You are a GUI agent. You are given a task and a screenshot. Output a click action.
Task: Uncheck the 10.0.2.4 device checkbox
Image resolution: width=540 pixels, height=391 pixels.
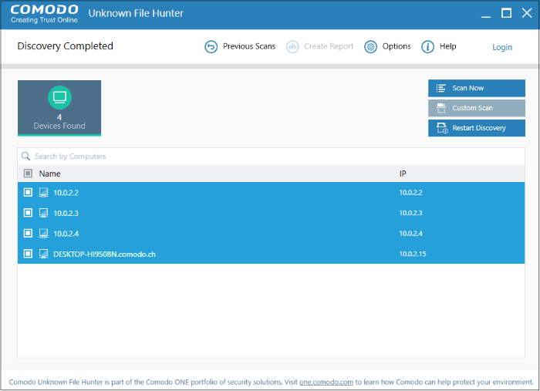point(28,233)
